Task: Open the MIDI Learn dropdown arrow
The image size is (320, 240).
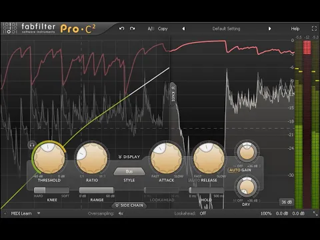Action: coord(39,213)
